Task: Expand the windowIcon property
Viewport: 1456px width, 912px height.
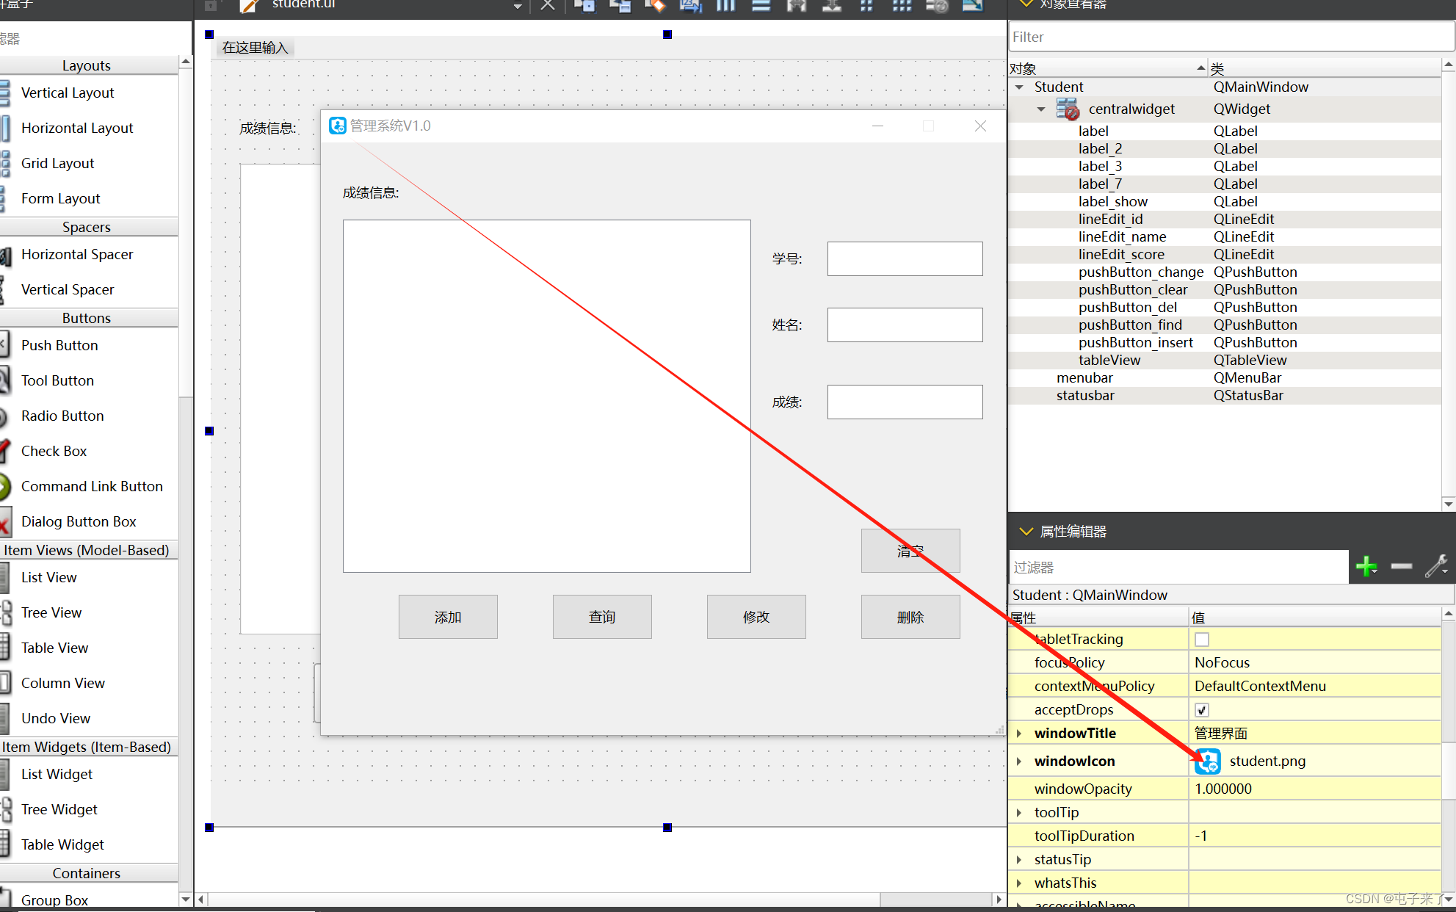Action: pos(1019,761)
